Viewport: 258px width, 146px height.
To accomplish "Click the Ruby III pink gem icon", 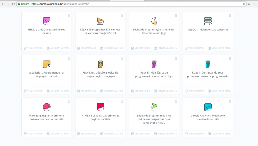I will [x=154, y=64].
